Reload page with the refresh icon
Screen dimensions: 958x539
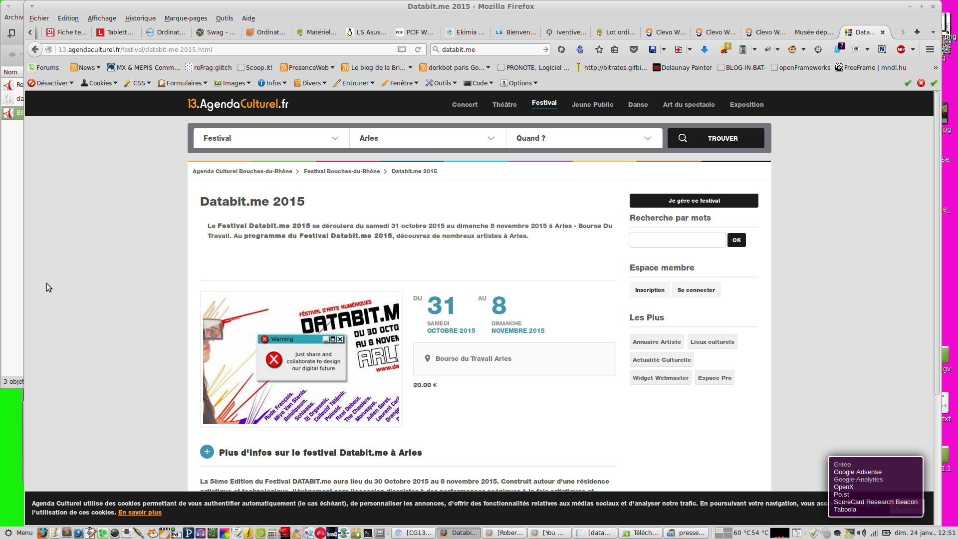point(418,49)
